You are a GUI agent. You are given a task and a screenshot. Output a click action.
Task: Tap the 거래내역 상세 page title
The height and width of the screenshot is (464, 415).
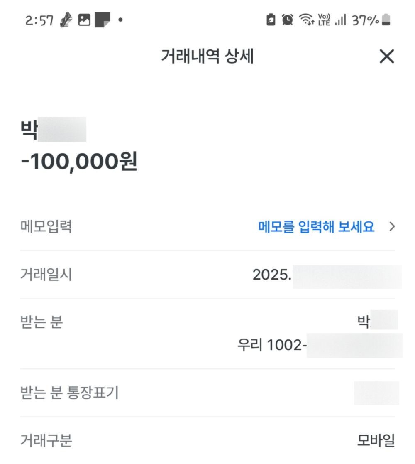(207, 56)
